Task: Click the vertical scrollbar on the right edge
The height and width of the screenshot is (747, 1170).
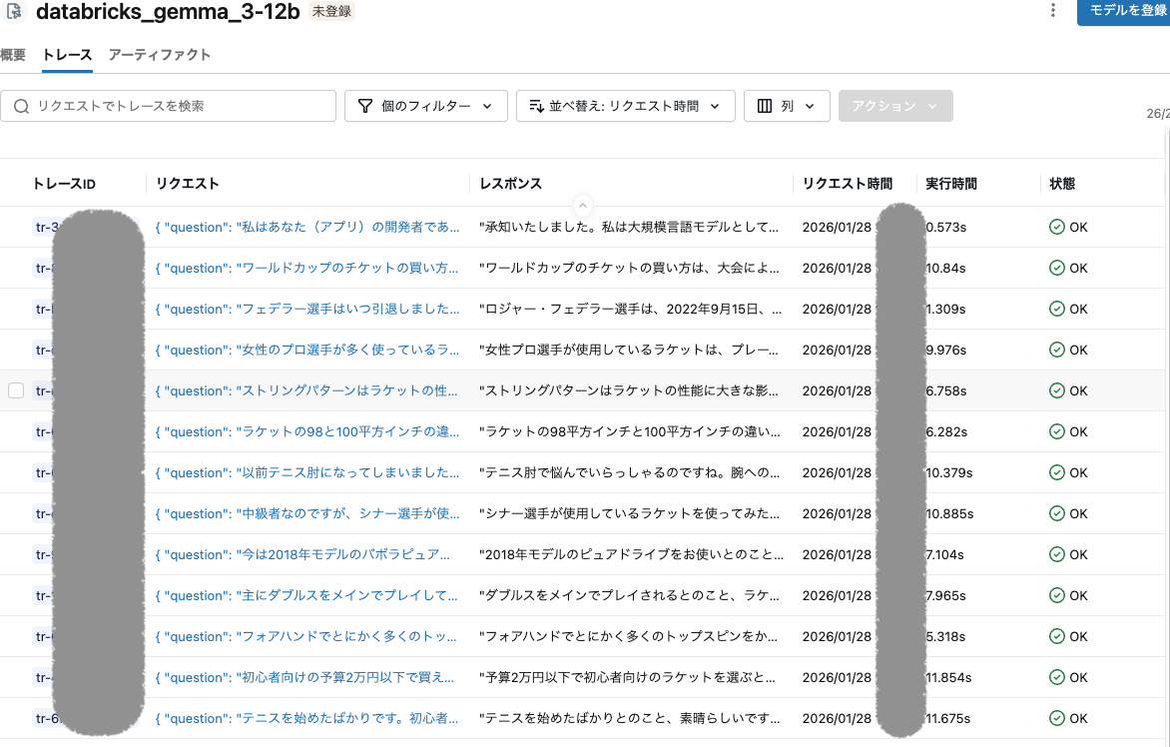Action: pos(1166,300)
